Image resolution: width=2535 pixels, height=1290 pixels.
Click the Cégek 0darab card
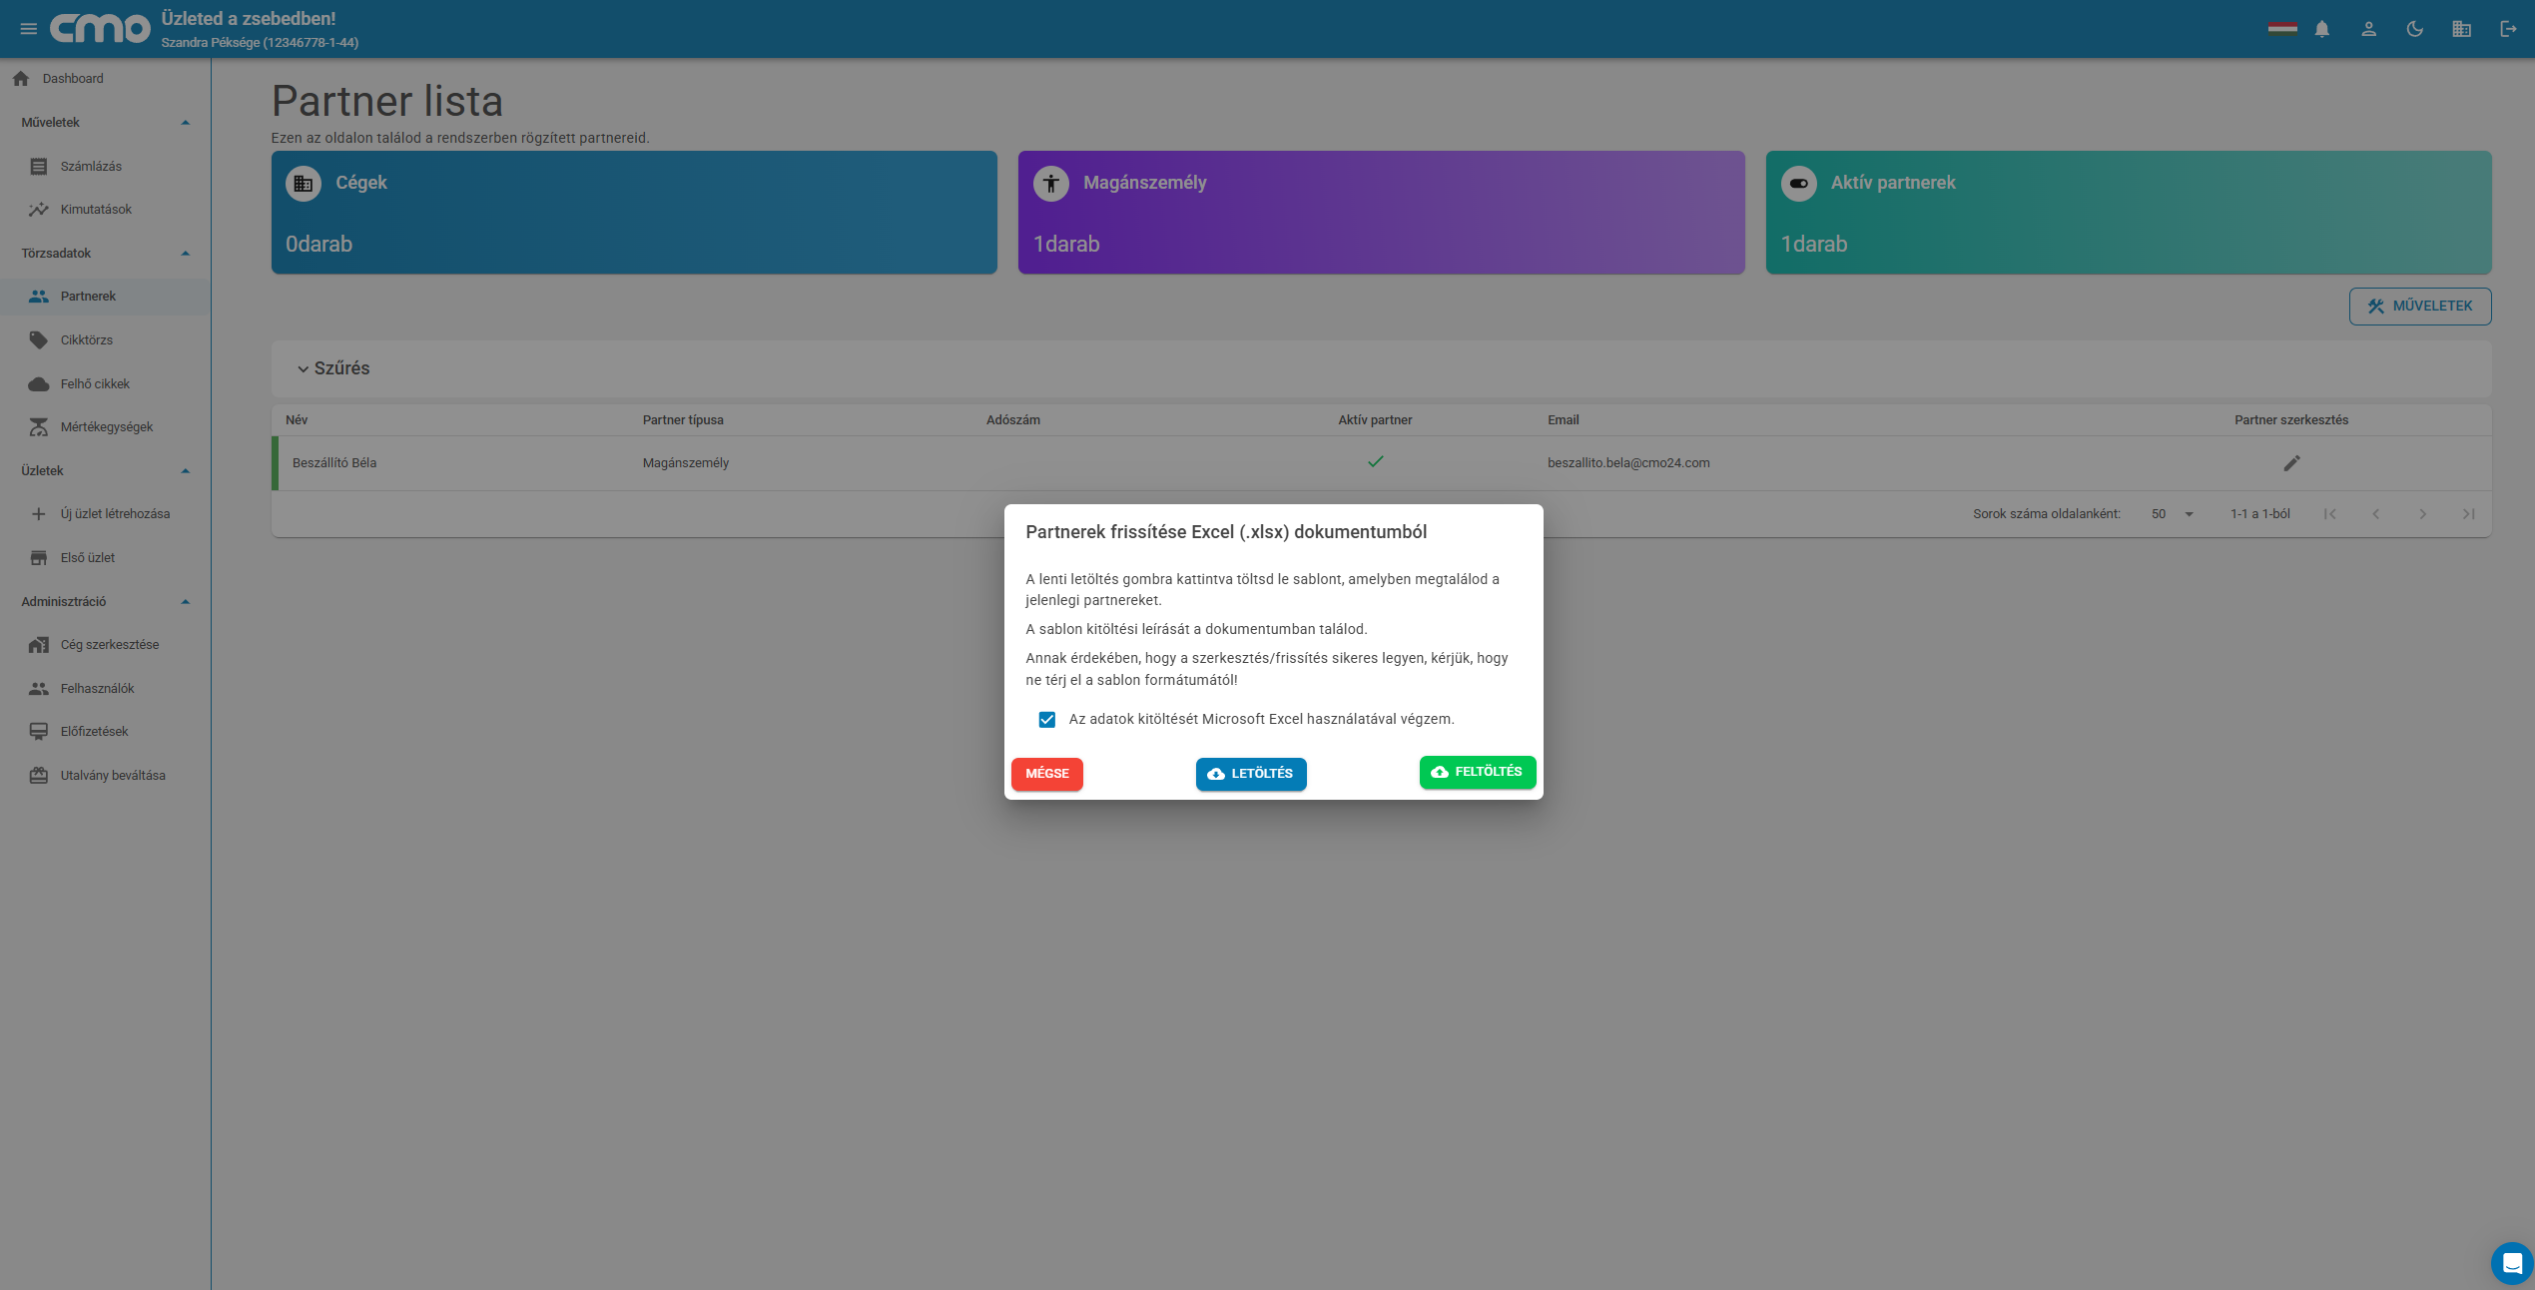pyautogui.click(x=634, y=213)
